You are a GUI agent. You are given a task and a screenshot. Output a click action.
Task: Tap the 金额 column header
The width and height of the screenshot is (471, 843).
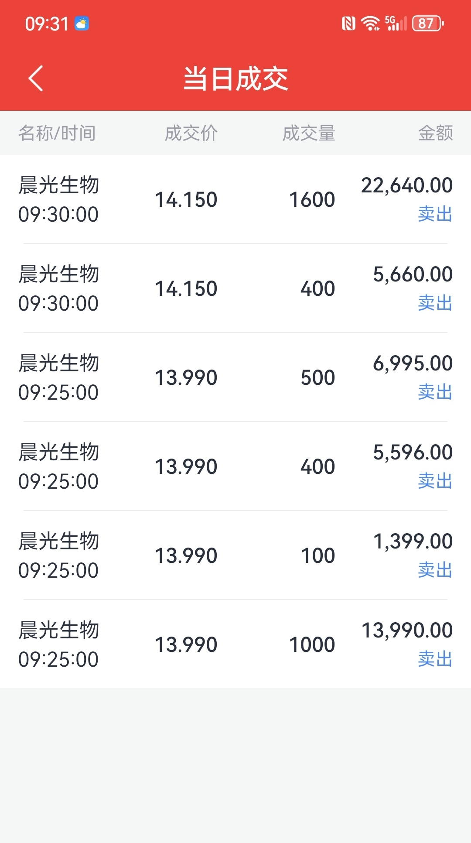[x=435, y=133]
